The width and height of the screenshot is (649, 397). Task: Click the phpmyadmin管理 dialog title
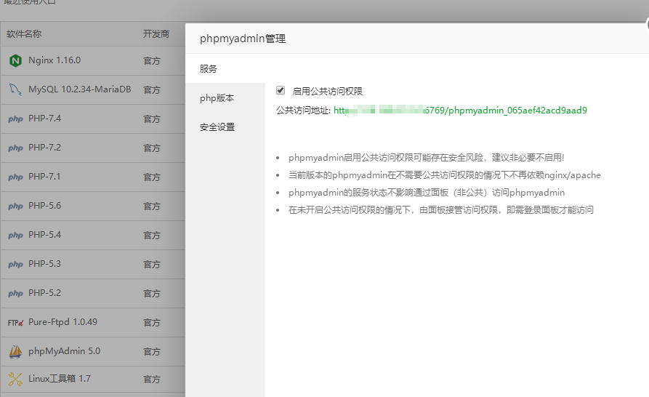coord(243,39)
